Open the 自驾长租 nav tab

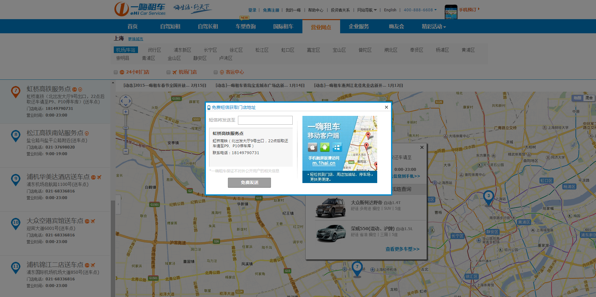208,26
